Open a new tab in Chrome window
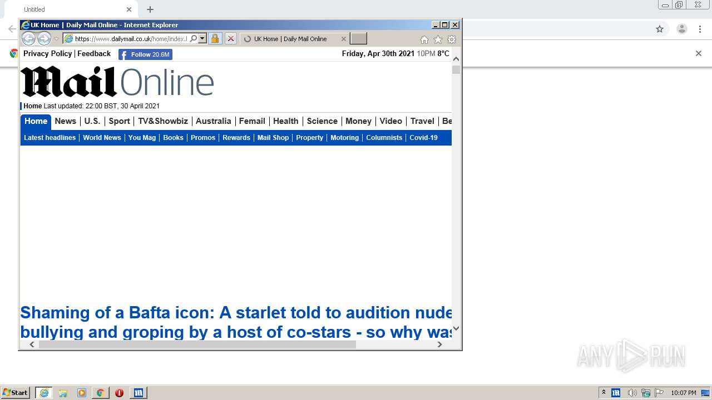712x400 pixels. coord(150,9)
